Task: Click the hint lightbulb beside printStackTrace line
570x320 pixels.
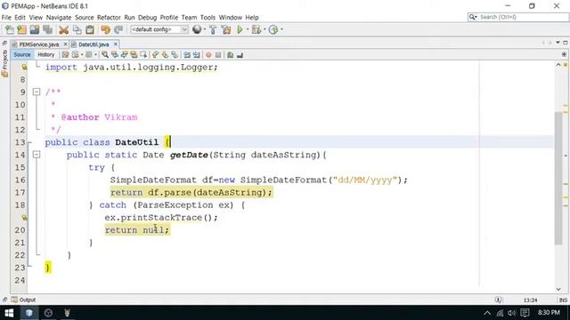Action: point(24,217)
